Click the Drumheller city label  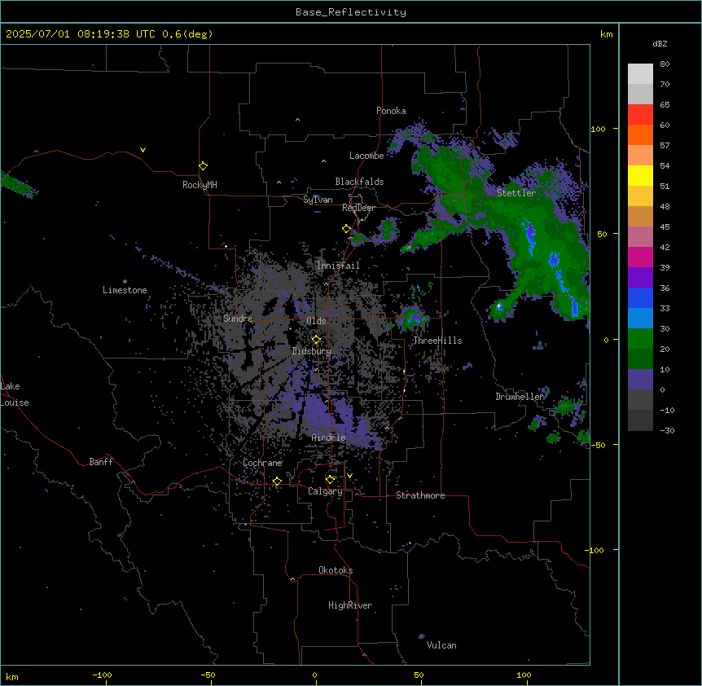coord(520,397)
